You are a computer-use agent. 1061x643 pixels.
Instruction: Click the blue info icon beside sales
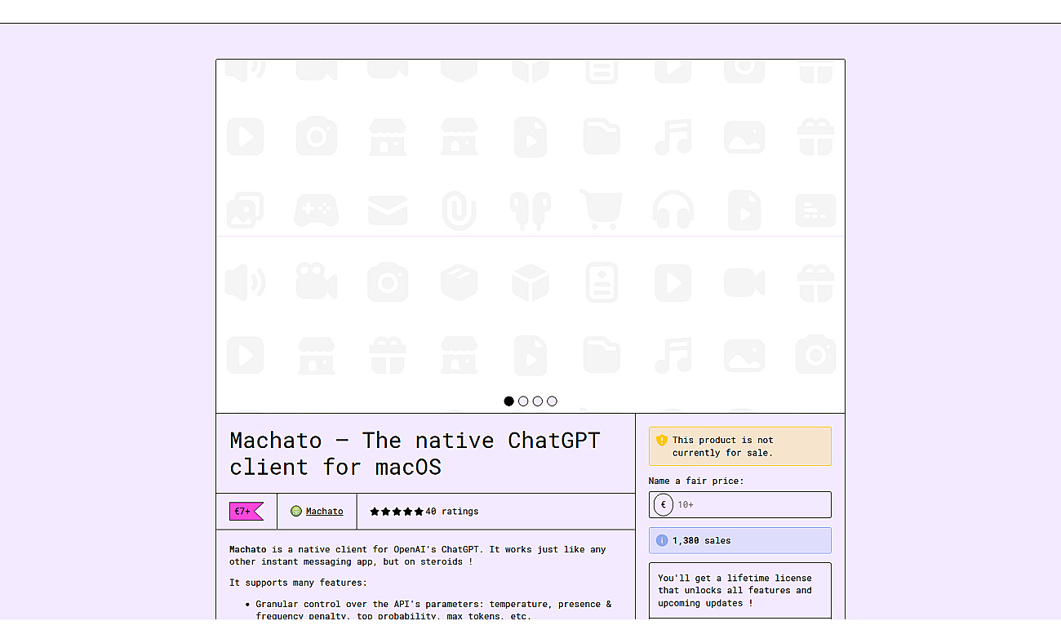662,540
